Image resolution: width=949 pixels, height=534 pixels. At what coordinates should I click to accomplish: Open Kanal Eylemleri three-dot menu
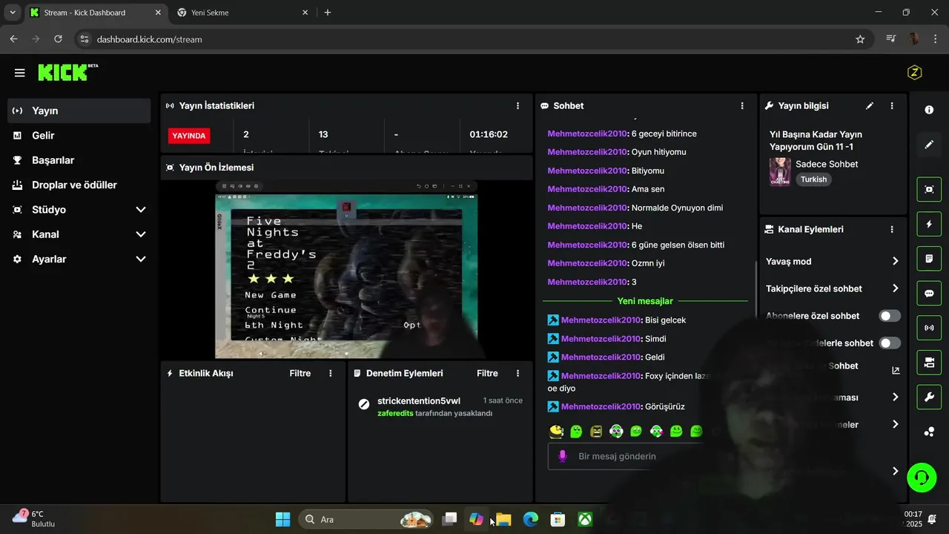(892, 230)
